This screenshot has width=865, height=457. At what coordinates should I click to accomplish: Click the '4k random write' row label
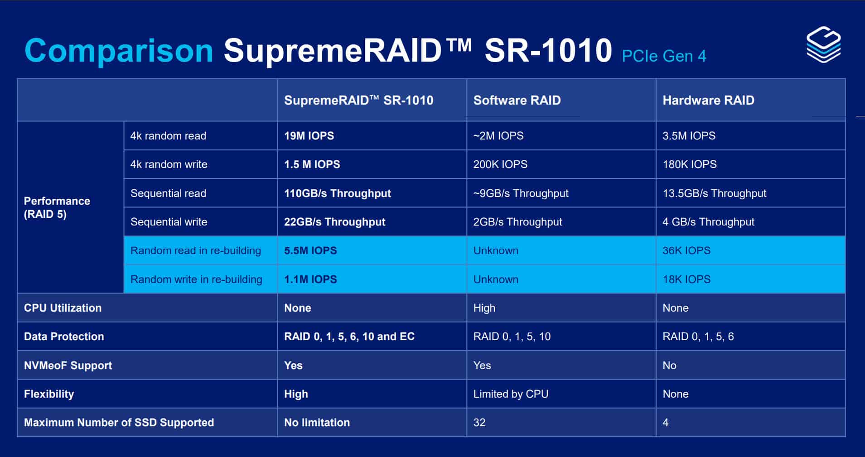[x=169, y=164]
